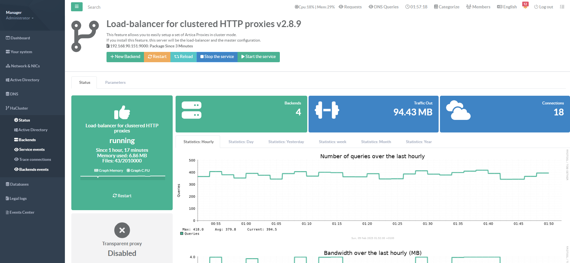
Task: Collapse the HaCluster sidebar section
Action: 19,108
